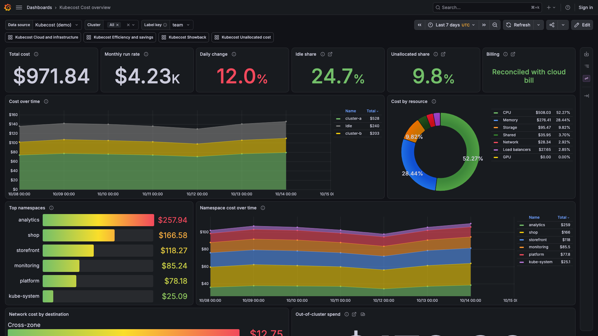The image size is (598, 336).
Task: Click the share dashboard icon
Action: pyautogui.click(x=552, y=25)
